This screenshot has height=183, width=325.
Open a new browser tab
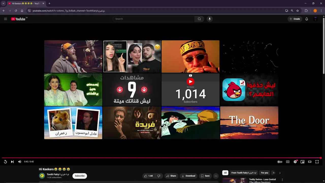[x=49, y=4]
